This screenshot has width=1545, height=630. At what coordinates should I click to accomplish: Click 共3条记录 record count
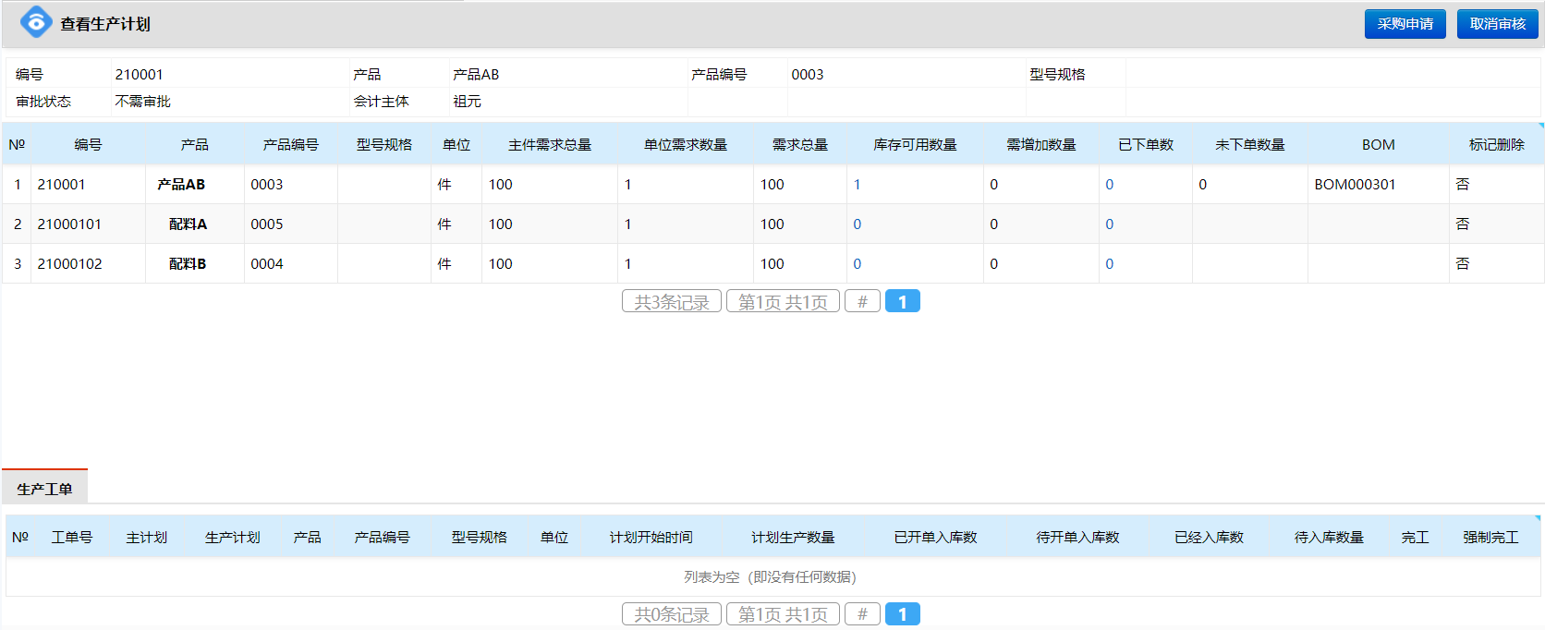[x=672, y=301]
